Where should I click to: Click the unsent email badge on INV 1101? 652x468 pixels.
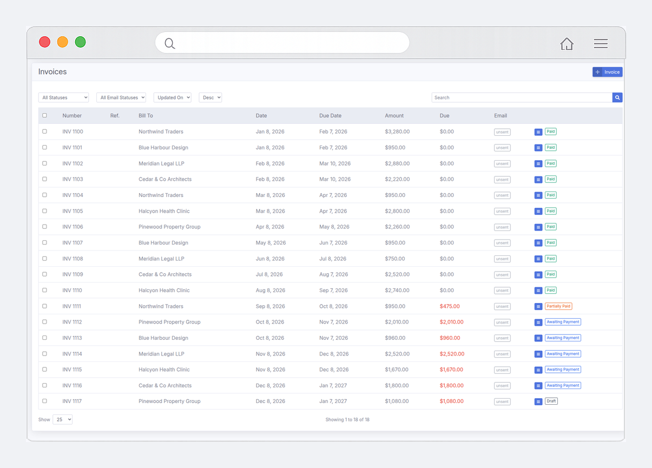coord(502,148)
